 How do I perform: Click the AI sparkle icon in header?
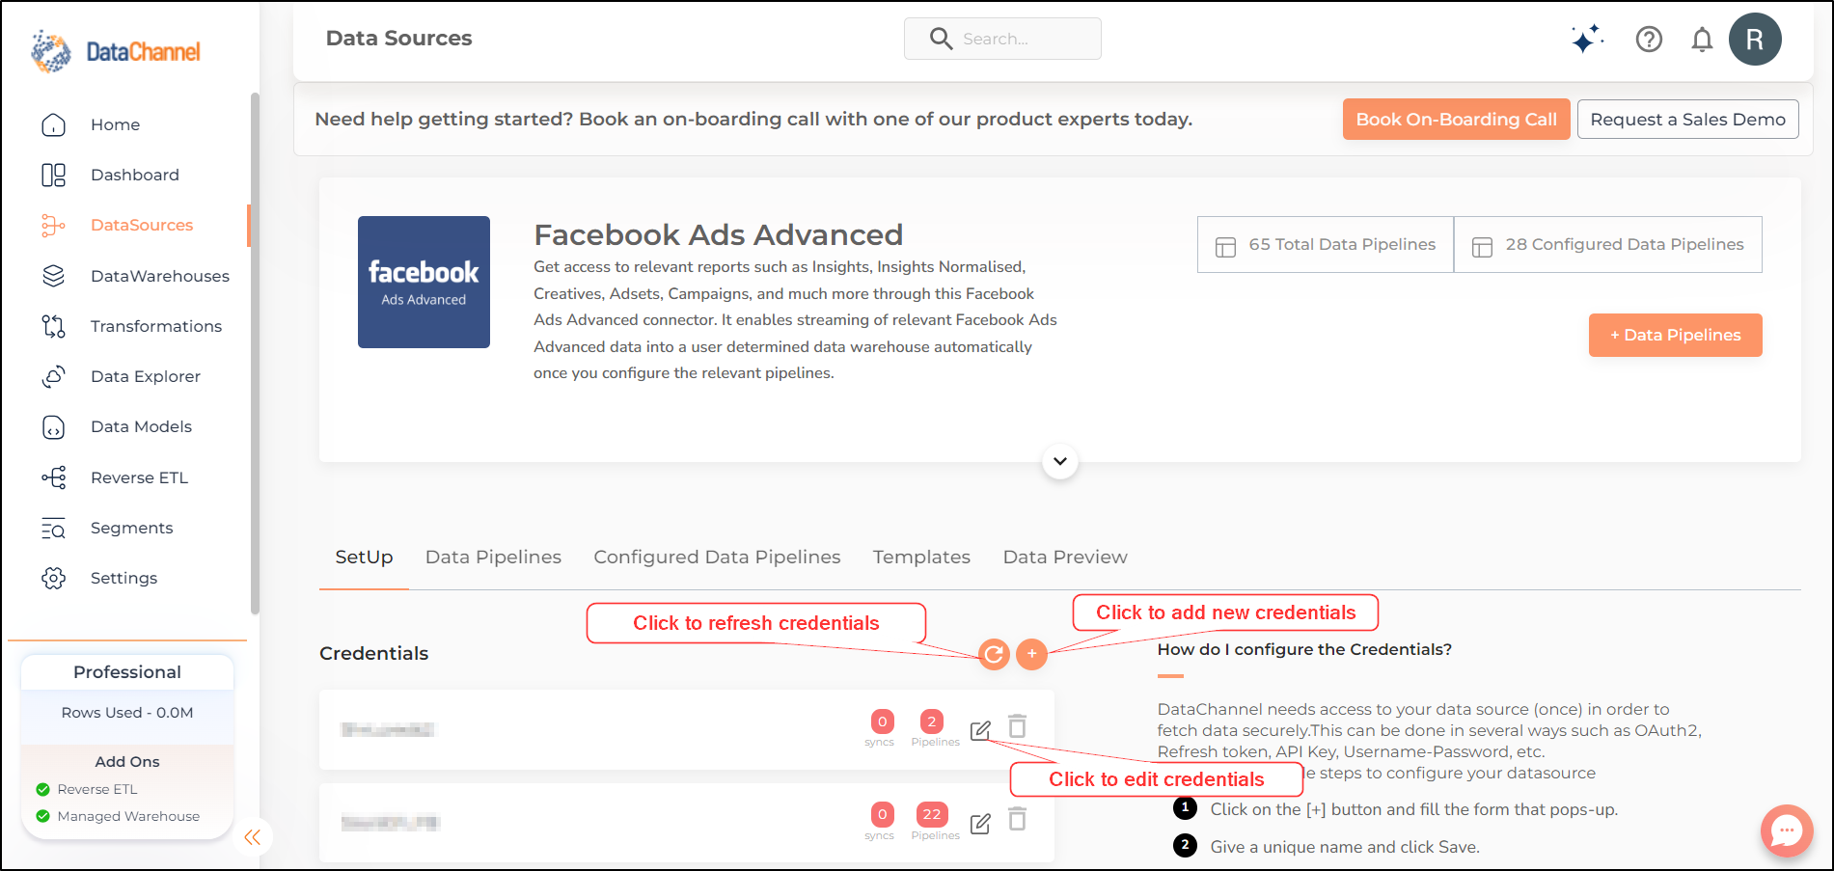pyautogui.click(x=1587, y=39)
